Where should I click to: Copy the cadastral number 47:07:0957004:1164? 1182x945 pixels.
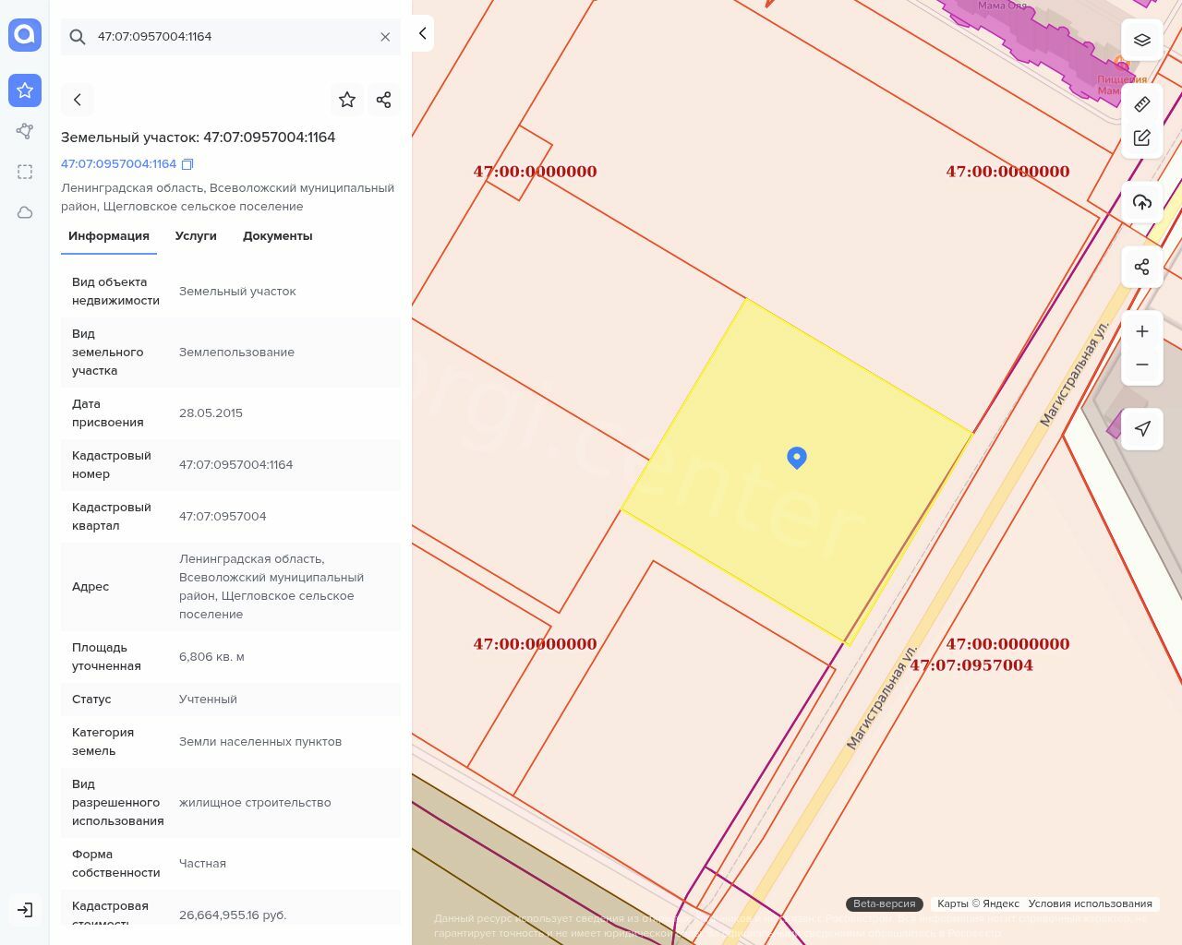click(x=187, y=164)
